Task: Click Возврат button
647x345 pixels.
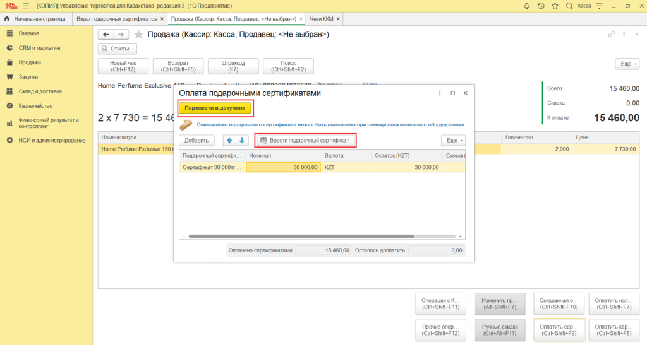Action: click(178, 66)
